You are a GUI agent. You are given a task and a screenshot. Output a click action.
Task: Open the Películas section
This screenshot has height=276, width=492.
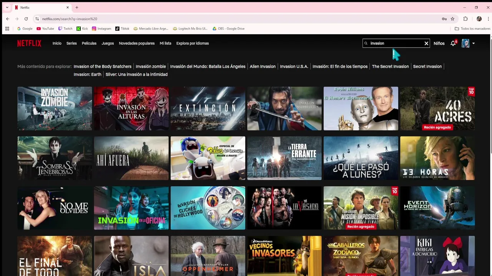point(89,43)
